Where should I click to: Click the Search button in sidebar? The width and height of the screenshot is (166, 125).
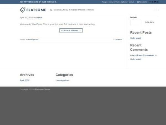150,22
